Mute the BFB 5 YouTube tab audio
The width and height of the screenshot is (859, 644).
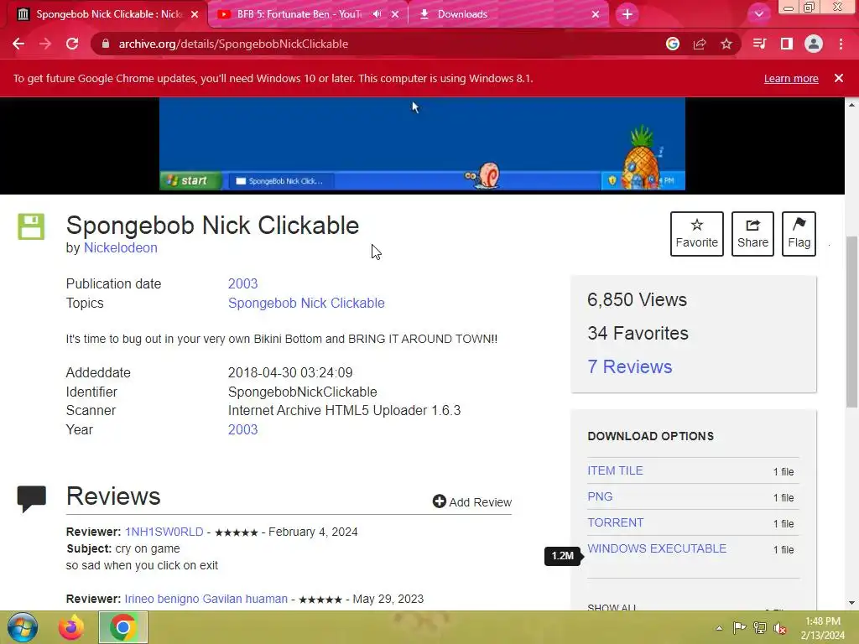[377, 14]
